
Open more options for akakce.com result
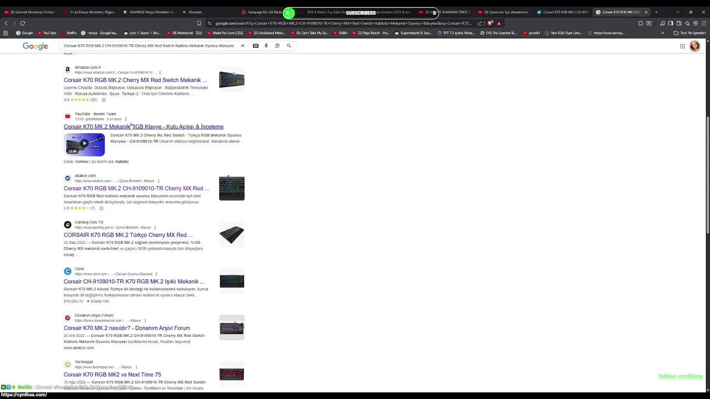(159, 181)
